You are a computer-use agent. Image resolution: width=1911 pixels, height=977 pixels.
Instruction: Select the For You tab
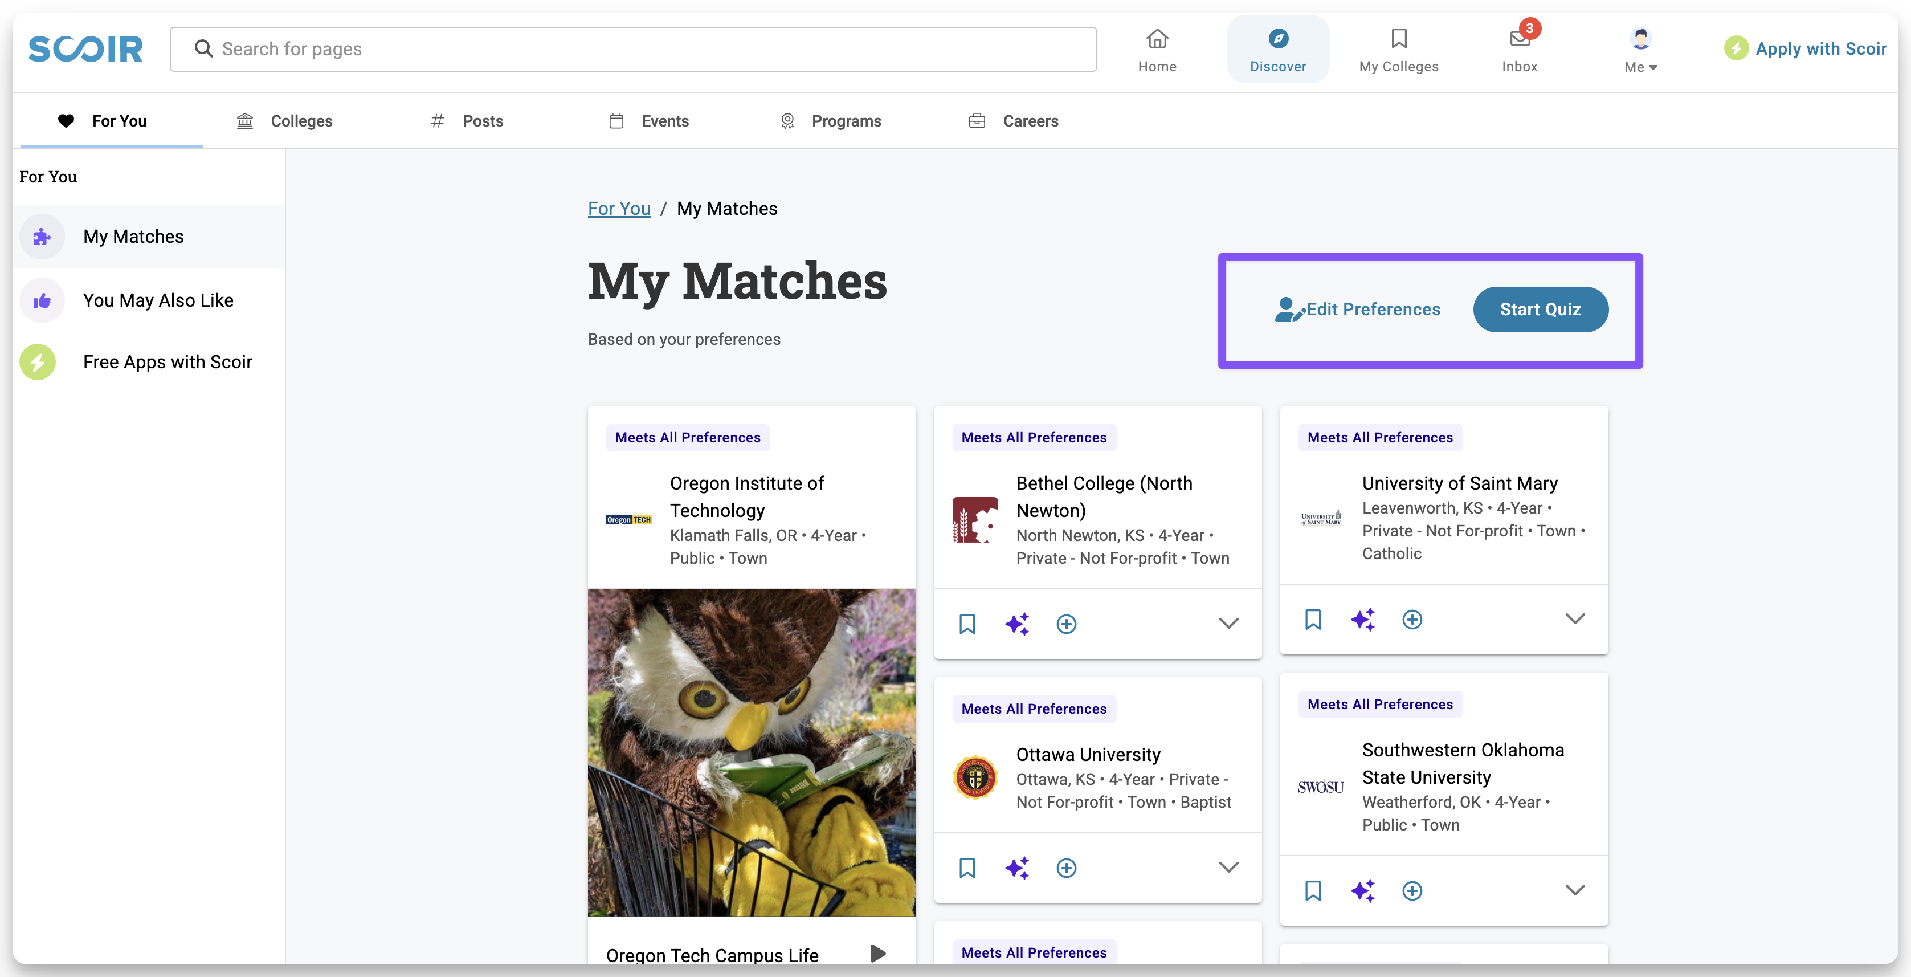pos(111,121)
